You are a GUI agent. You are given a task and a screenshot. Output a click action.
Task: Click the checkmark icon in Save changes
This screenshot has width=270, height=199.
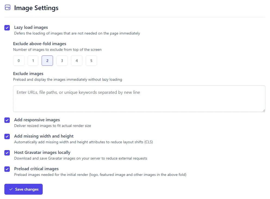pyautogui.click(x=11, y=189)
